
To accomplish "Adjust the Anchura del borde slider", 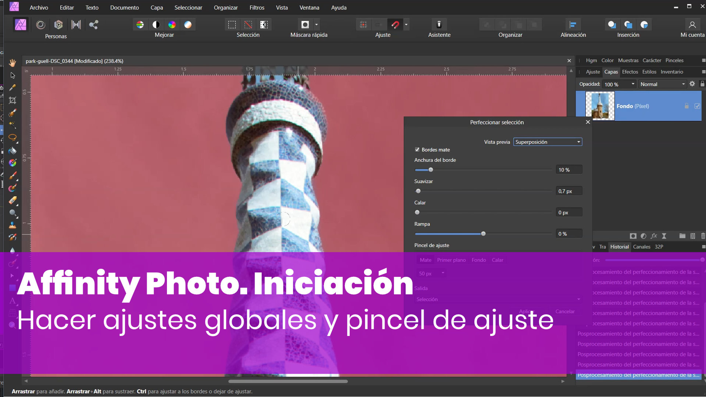I will coord(431,170).
